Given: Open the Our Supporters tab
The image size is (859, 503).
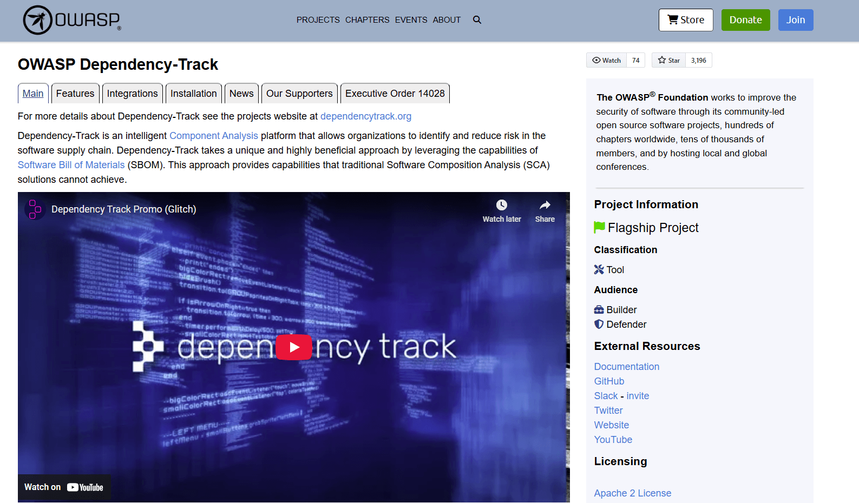Looking at the screenshot, I should tap(299, 94).
